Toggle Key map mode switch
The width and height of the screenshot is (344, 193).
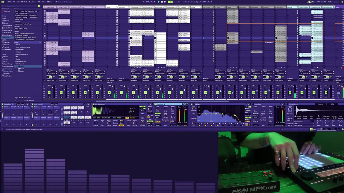(x=313, y=2)
